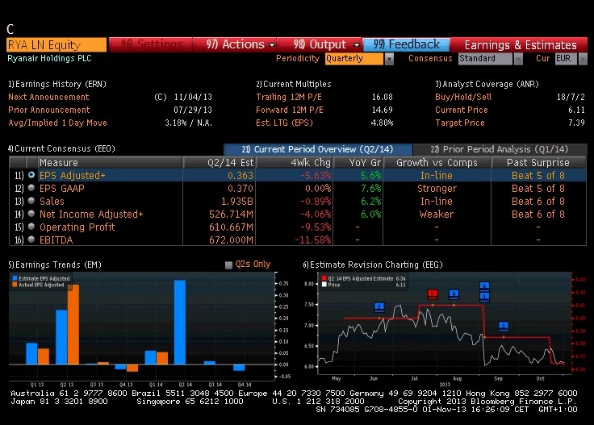Click the Earnings & Estimates title
The image size is (594, 425).
pyautogui.click(x=521, y=45)
